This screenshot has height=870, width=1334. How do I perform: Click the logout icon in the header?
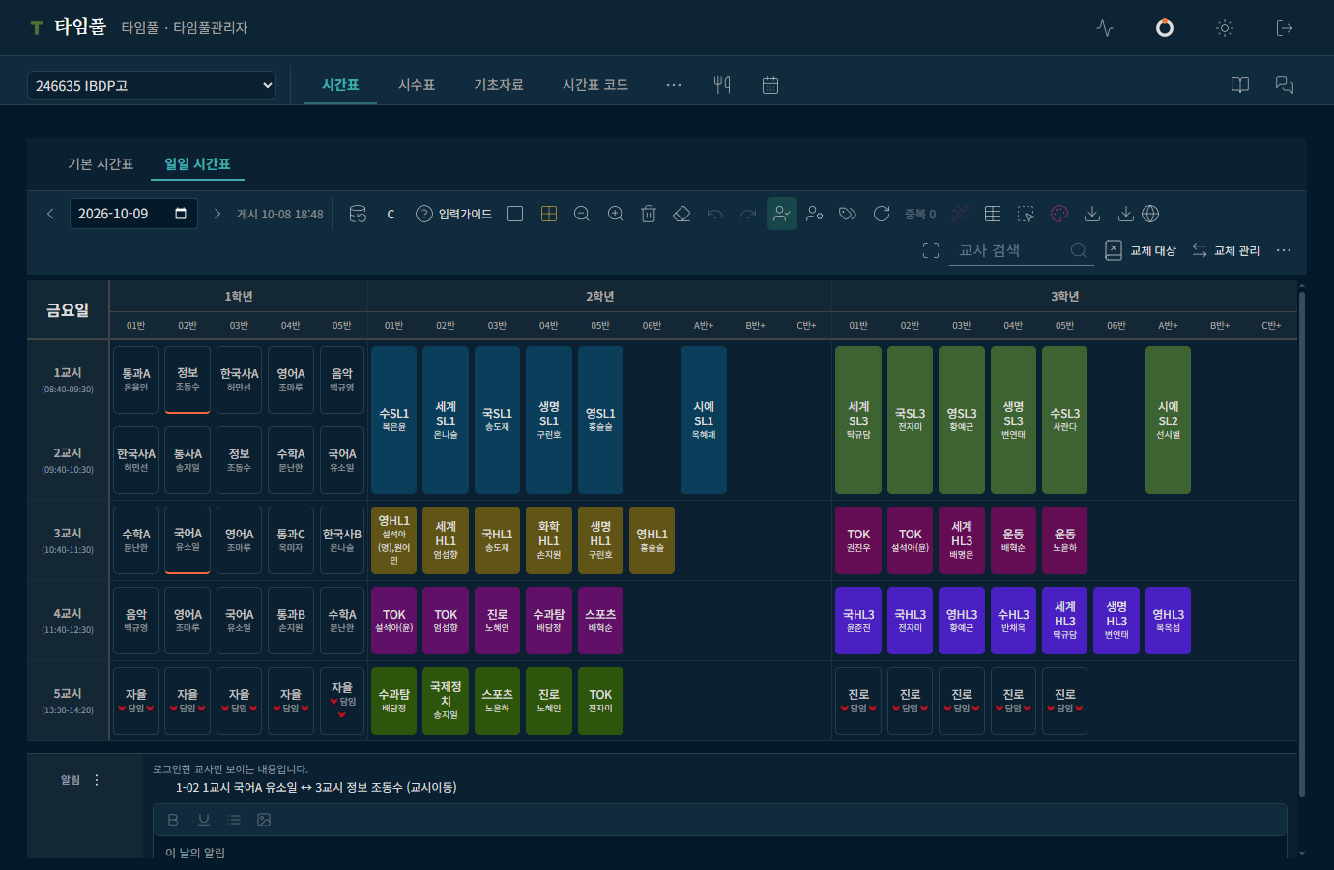click(1285, 28)
